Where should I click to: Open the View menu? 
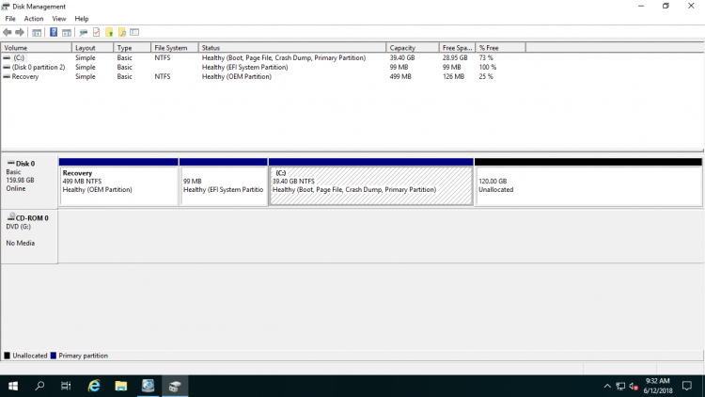59,19
